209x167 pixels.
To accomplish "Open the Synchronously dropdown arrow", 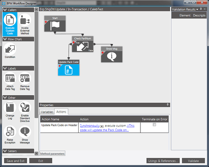I will point(102,126).
